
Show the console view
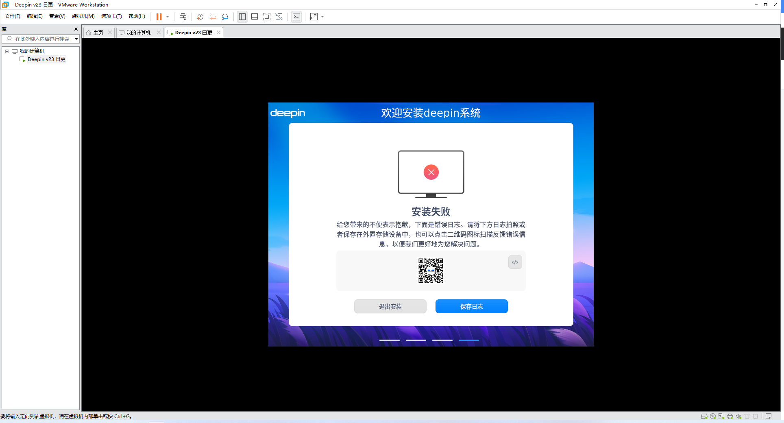point(297,17)
